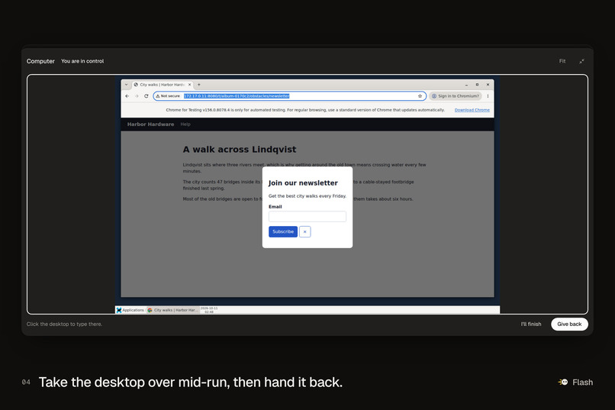
Task: Click the URL in the address bar
Action: coord(237,96)
